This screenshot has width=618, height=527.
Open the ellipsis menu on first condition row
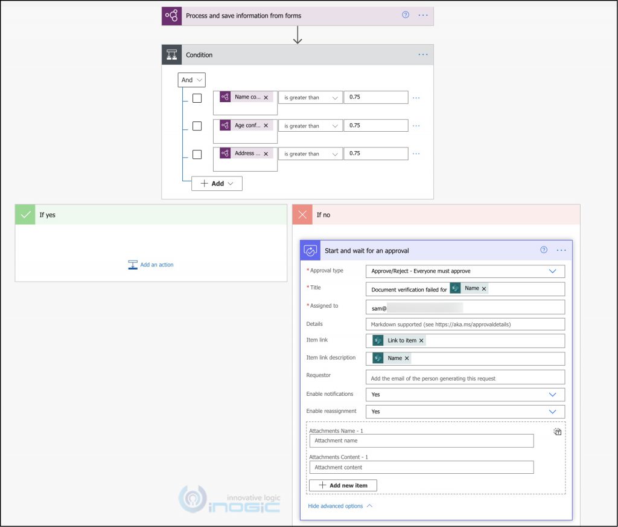pyautogui.click(x=416, y=97)
